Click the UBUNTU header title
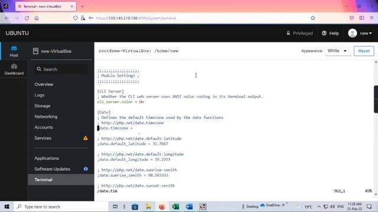378x212 pixels. pyautogui.click(x=17, y=33)
